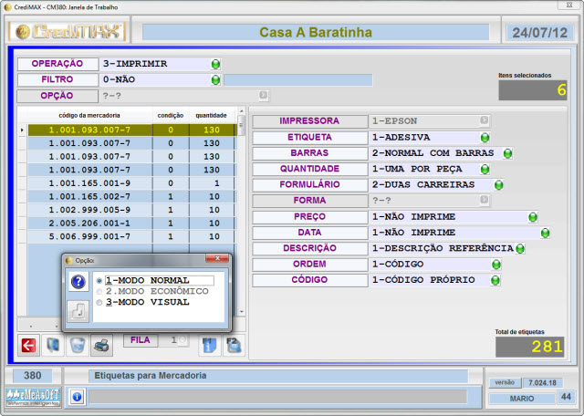
Task: Click the F2 search document icon
Action: point(235,345)
